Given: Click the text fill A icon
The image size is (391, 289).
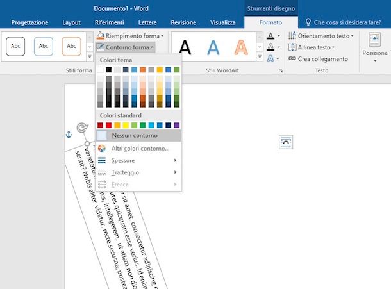Looking at the screenshot, I should click(270, 36).
